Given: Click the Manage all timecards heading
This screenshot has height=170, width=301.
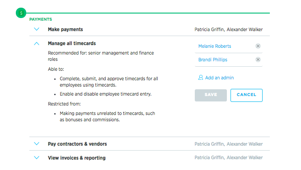Looking at the screenshot, I should pyautogui.click(x=72, y=43).
